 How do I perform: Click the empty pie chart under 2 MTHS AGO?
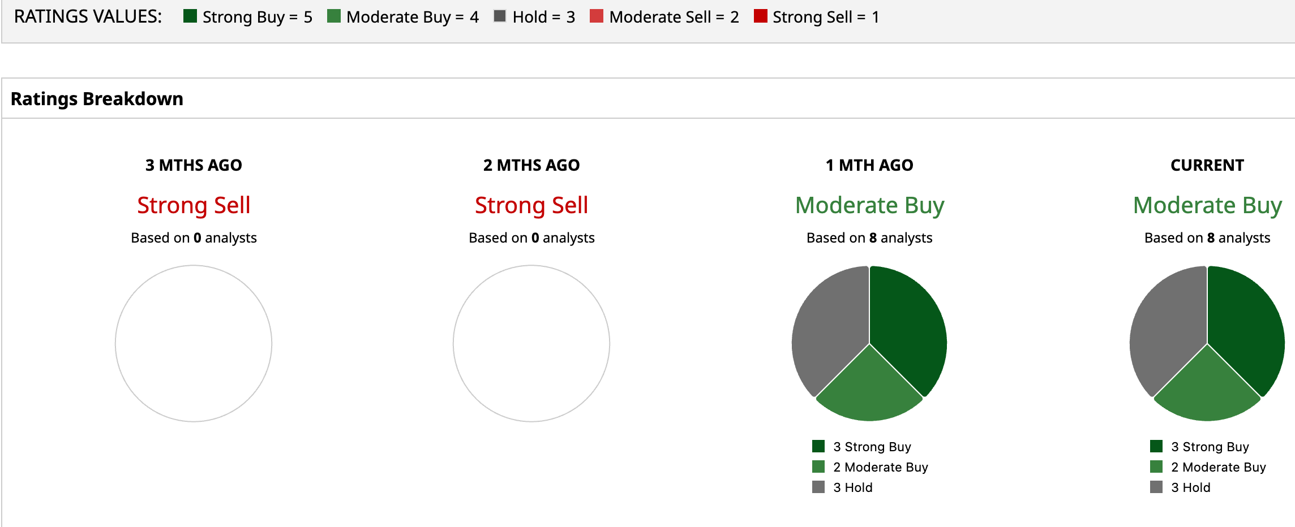531,343
